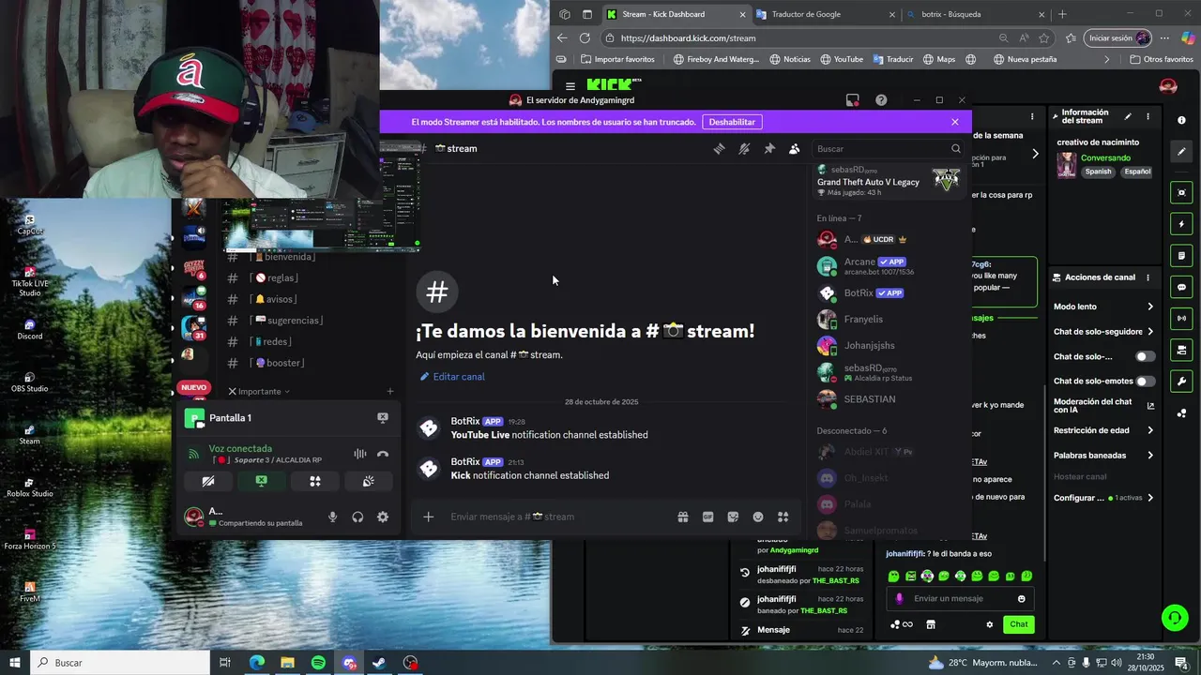1201x675 pixels.
Task: Open Discord inbox icon in title bar
Action: (853, 99)
